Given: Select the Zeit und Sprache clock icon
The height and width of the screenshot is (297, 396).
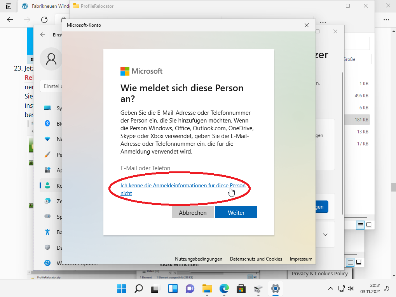Looking at the screenshot, I should [47, 201].
